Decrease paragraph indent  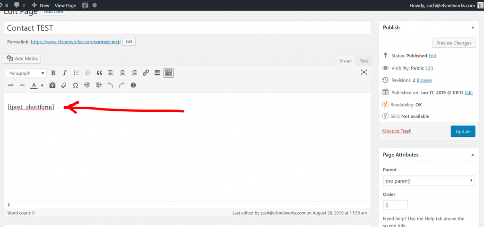coord(87,85)
